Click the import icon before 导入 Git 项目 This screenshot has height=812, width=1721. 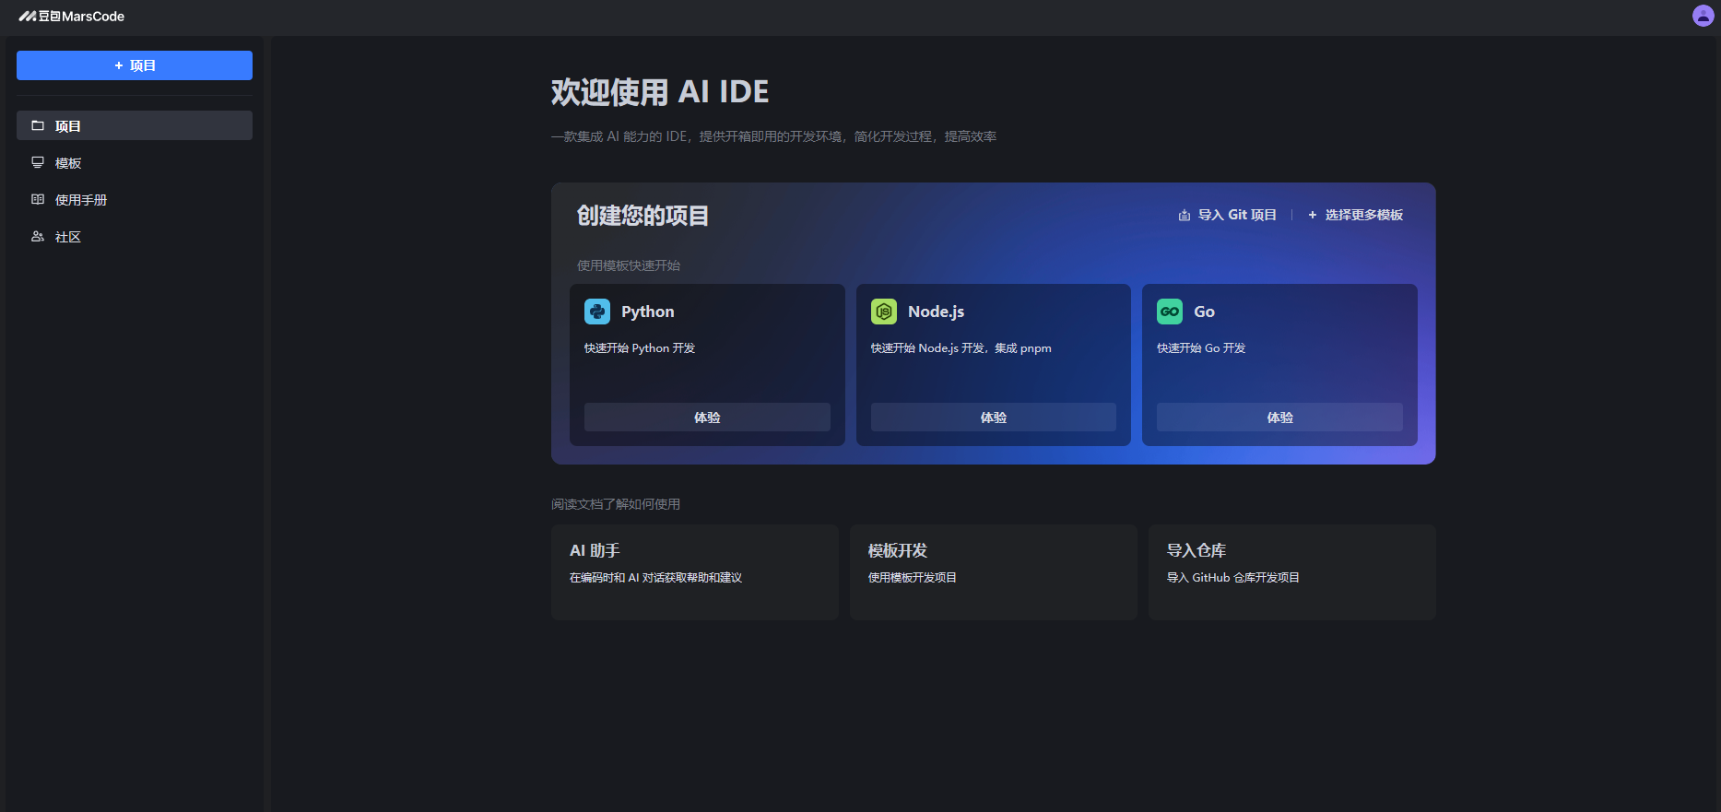click(1185, 215)
